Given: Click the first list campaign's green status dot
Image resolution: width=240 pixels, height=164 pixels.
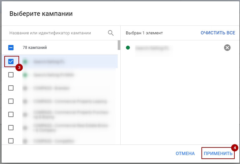Looking at the screenshot, I should [x=25, y=61].
